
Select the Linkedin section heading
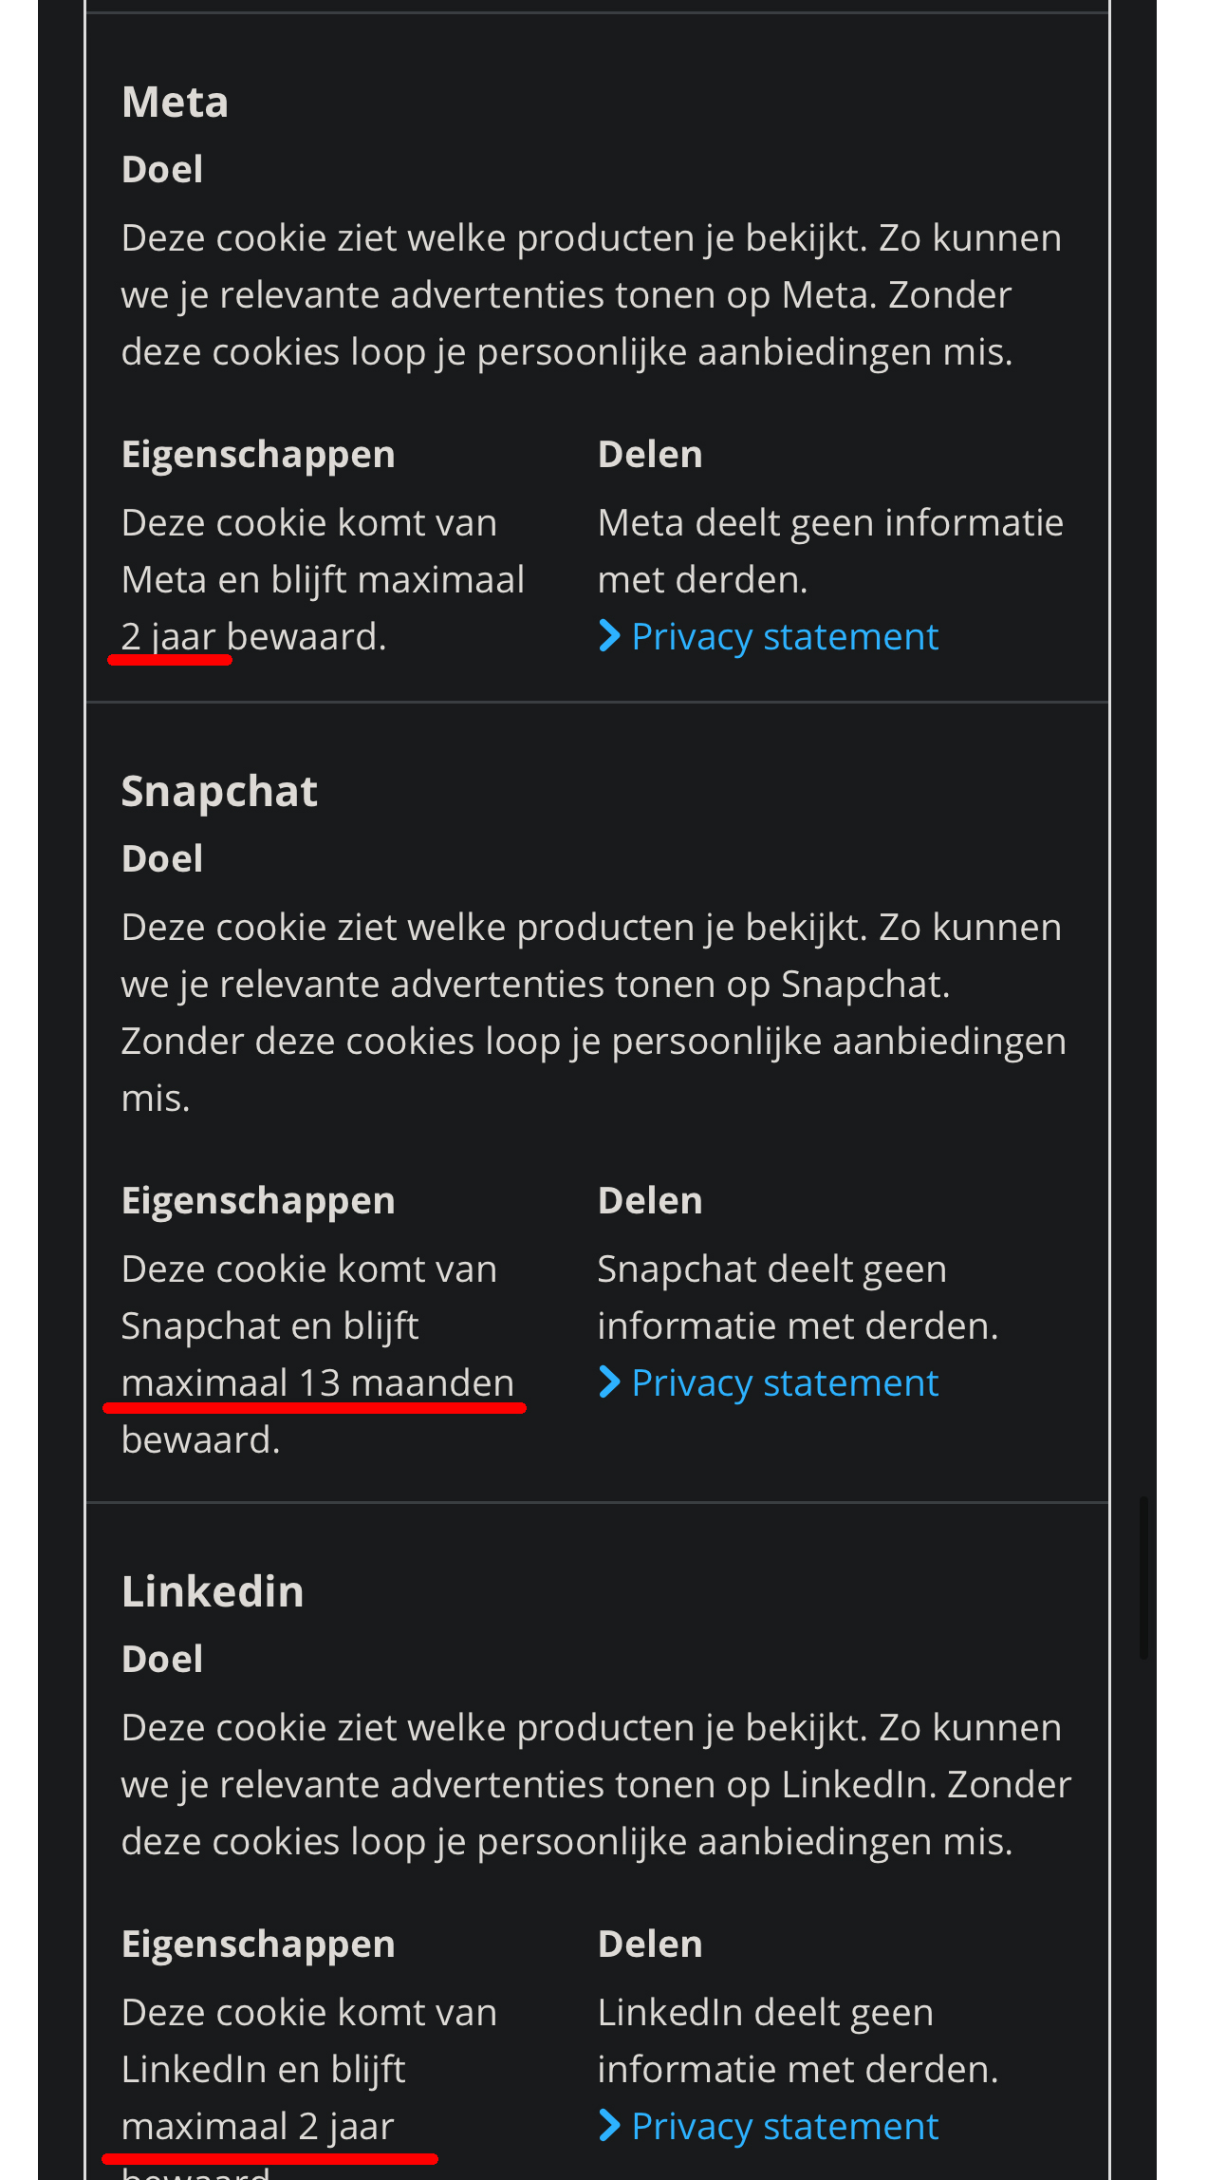point(213,1591)
